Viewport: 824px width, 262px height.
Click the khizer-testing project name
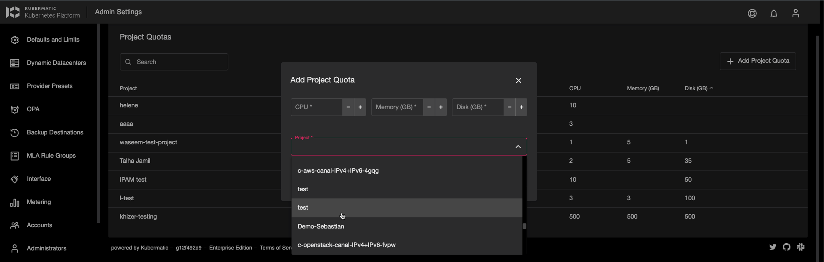(138, 216)
